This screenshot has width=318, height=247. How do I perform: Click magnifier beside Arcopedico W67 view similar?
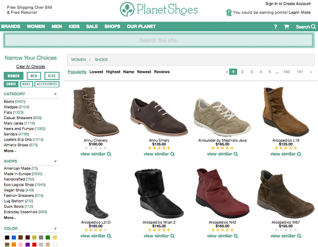click(x=299, y=236)
